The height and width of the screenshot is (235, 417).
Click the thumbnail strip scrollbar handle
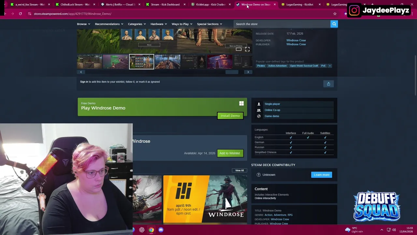(232, 72)
